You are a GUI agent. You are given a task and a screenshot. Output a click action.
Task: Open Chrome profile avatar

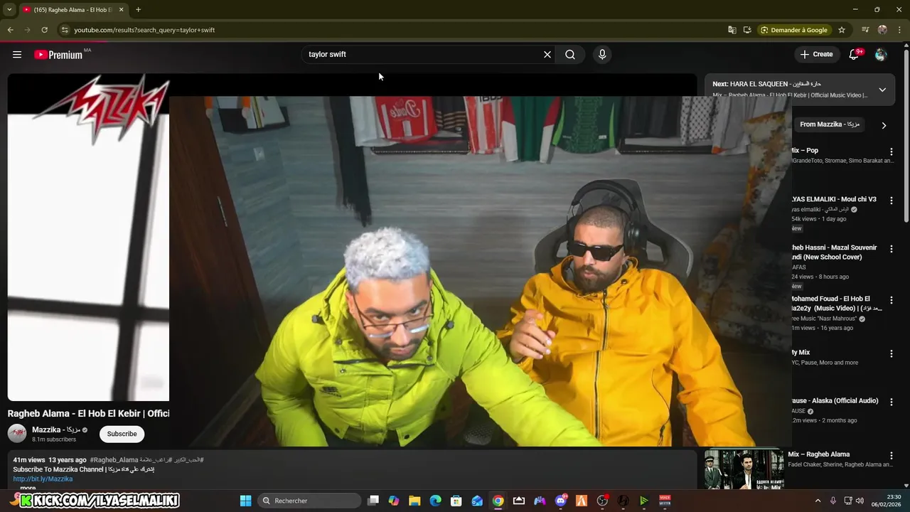(x=882, y=30)
